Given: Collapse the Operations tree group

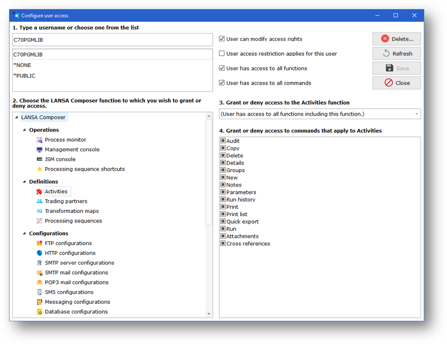Looking at the screenshot, I should click(24, 130).
